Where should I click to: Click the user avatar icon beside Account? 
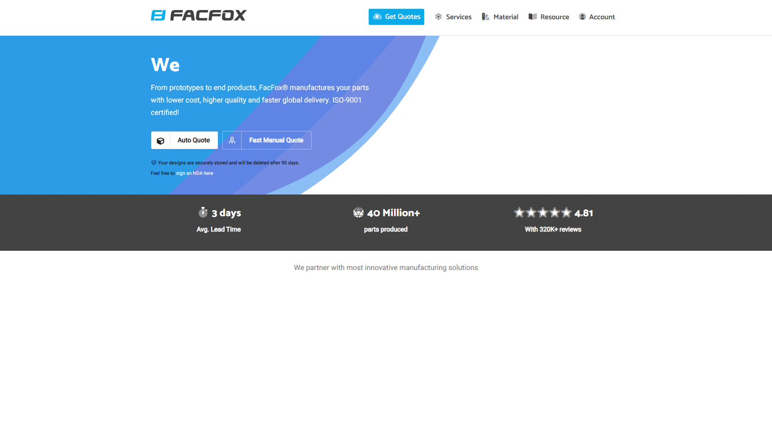coord(582,17)
